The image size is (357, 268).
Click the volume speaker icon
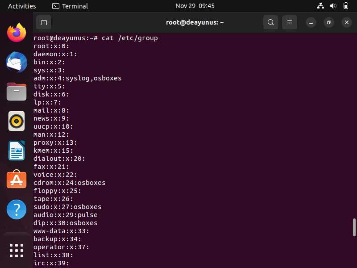tap(333, 6)
